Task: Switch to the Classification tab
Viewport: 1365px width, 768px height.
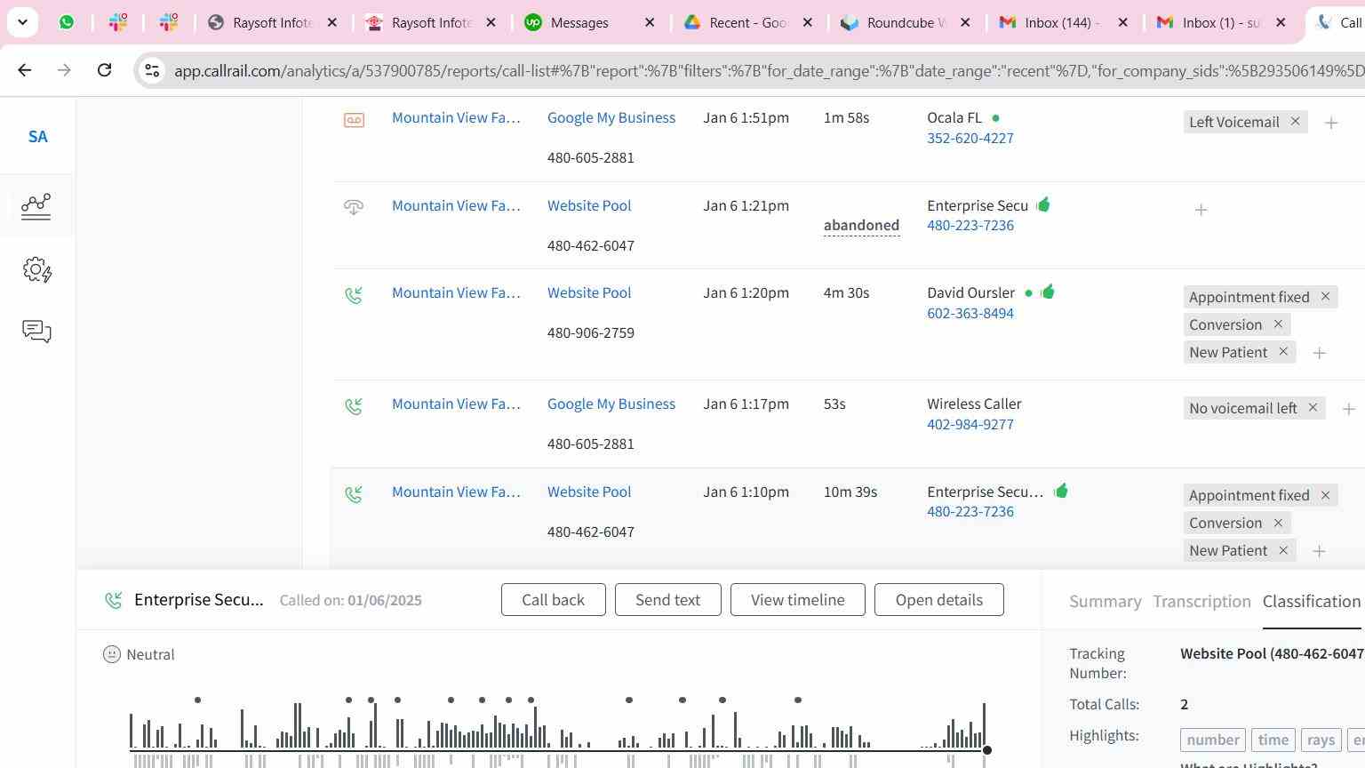Action: pyautogui.click(x=1312, y=602)
